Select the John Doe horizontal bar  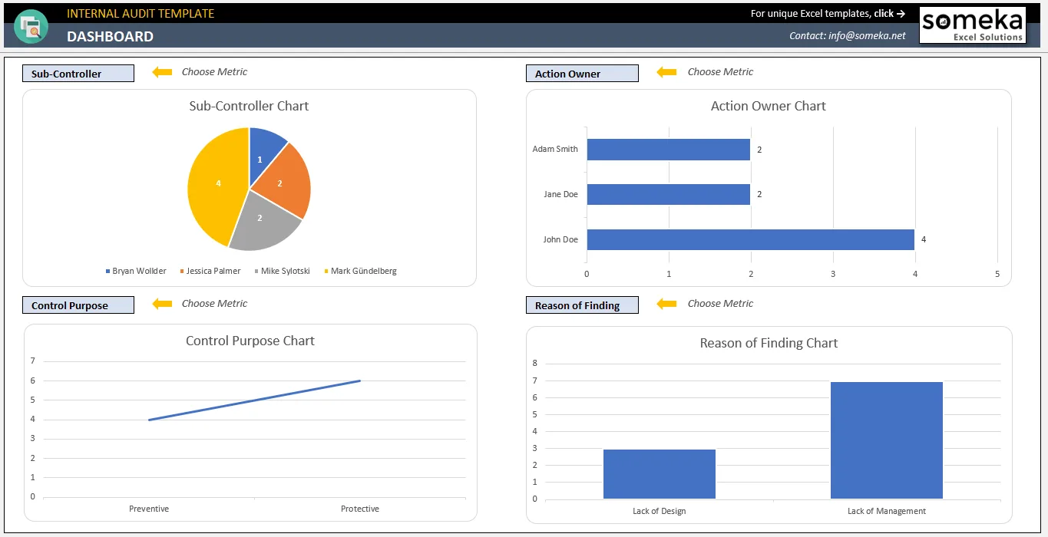(x=751, y=239)
